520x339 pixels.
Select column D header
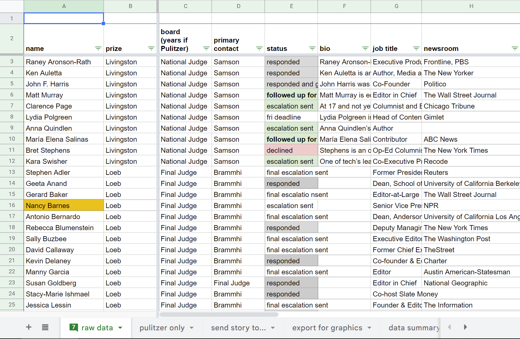point(239,6)
